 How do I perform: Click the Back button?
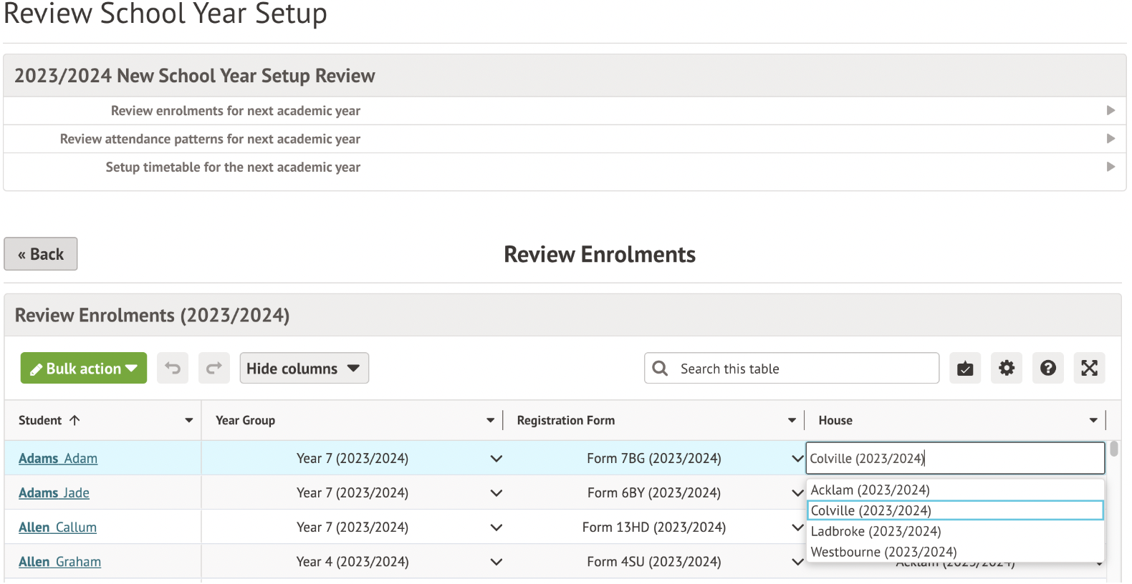coord(41,254)
